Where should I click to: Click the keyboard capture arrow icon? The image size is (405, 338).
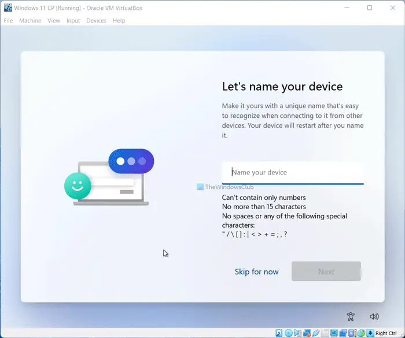370,333
